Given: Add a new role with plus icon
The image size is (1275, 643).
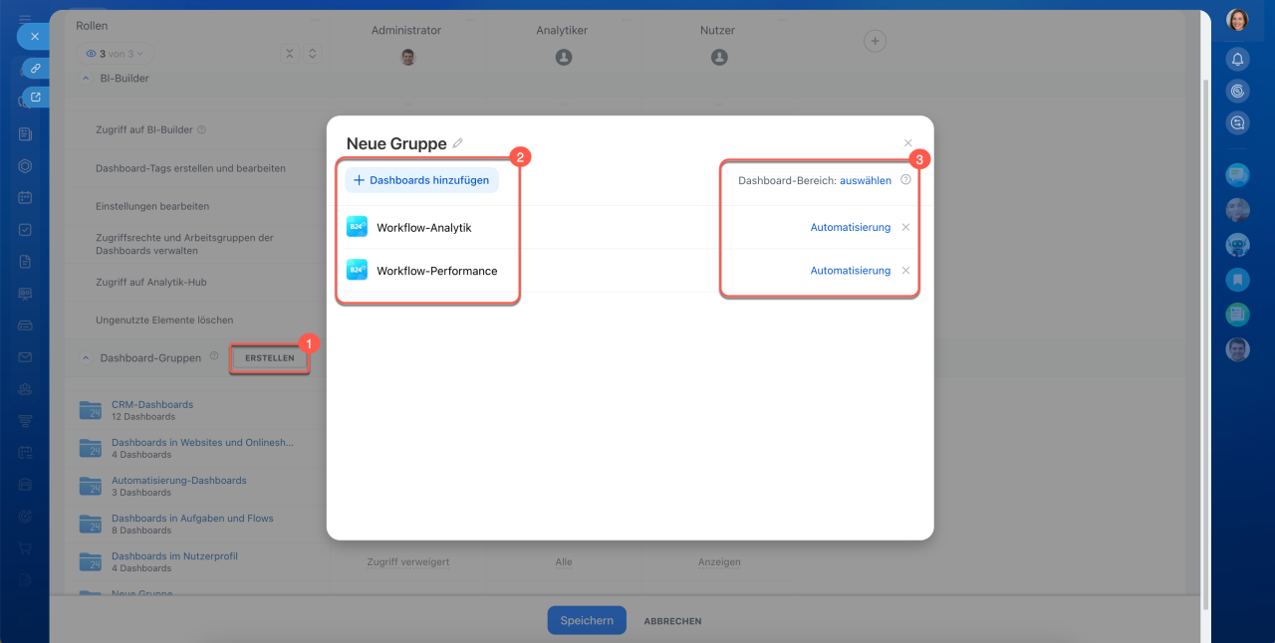Looking at the screenshot, I should (874, 41).
